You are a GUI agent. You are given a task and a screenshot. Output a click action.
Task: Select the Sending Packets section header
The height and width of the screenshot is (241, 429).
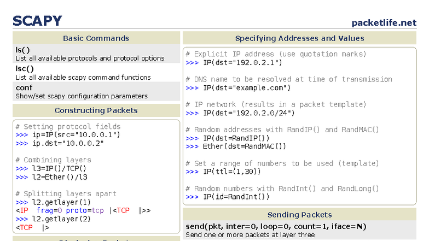(x=300, y=214)
